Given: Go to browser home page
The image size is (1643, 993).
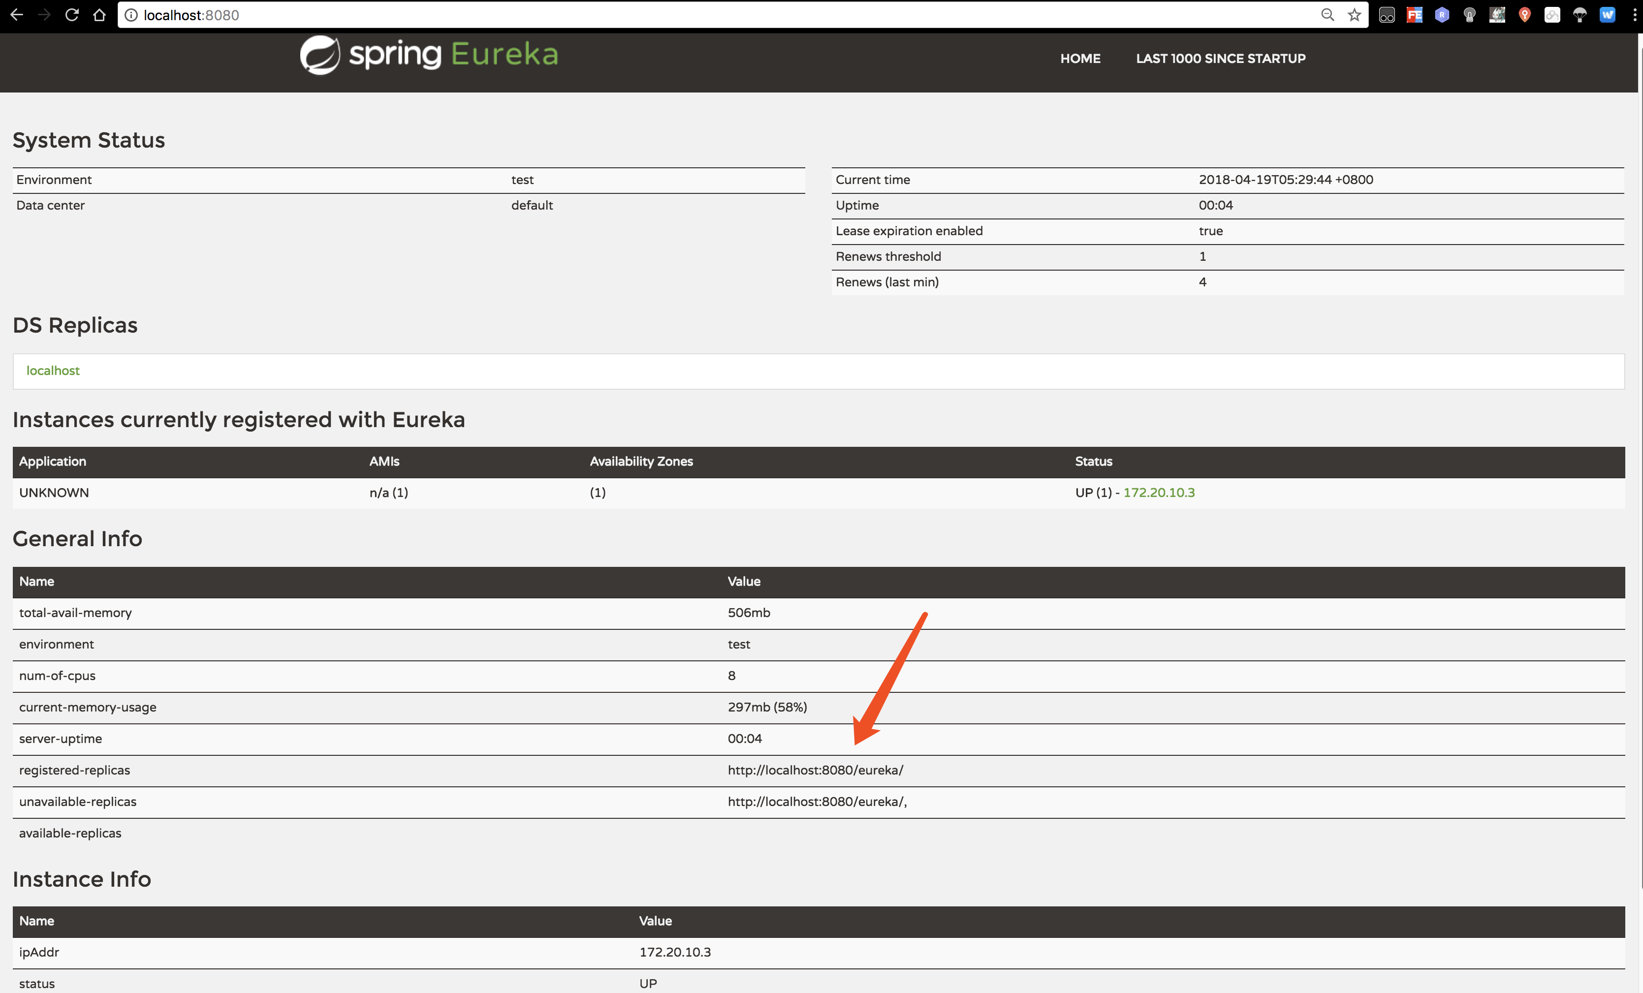Looking at the screenshot, I should click(x=99, y=15).
